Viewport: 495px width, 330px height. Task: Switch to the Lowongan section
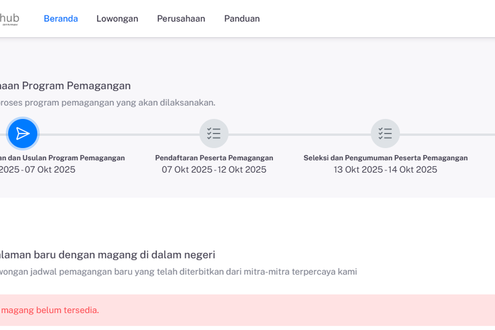click(117, 19)
